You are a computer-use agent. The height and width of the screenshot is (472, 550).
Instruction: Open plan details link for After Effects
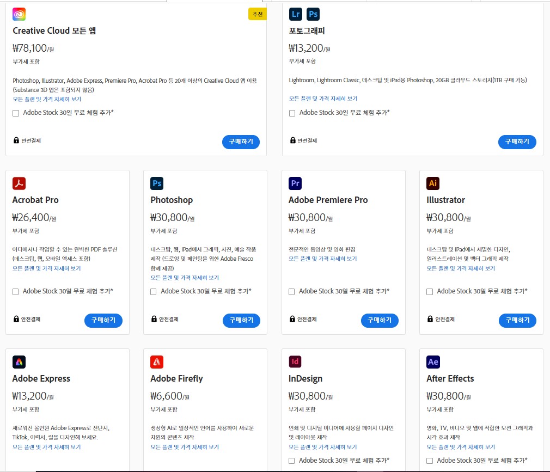click(461, 447)
